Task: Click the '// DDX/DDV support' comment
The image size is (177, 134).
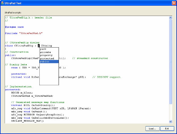Action: pyautogui.click(x=106, y=77)
